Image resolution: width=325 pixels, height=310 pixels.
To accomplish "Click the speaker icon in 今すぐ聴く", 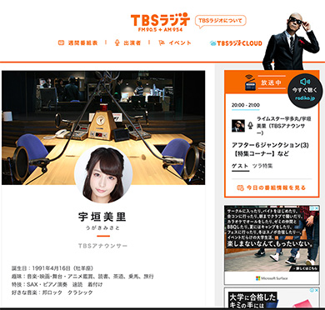I will [x=305, y=82].
